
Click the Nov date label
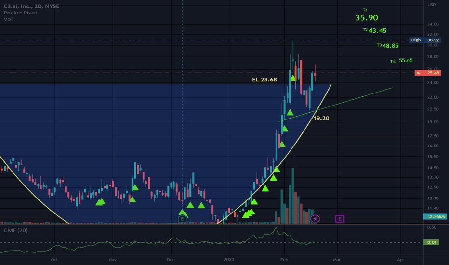(x=113, y=260)
